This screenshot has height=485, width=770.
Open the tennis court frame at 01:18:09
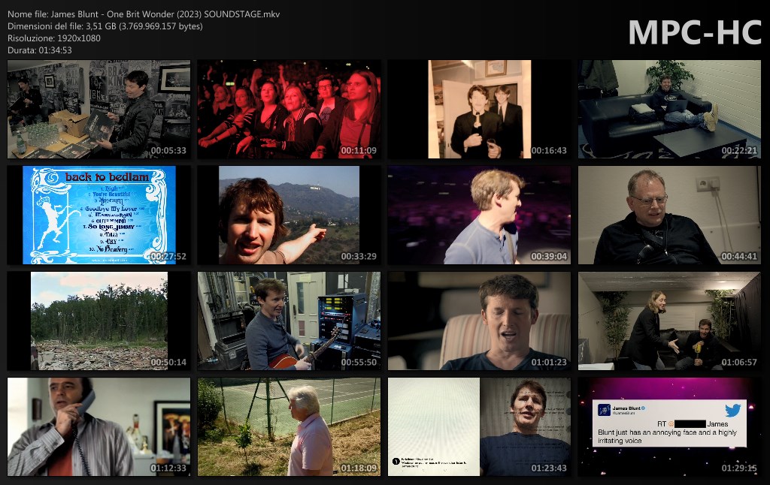coord(289,427)
